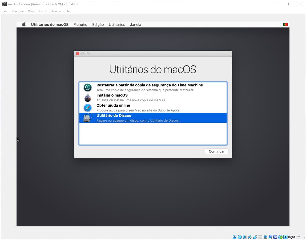Image resolution: width=306 pixels, height=240 pixels.
Task: Click the macOS Catalina installer icon
Action: (88, 98)
